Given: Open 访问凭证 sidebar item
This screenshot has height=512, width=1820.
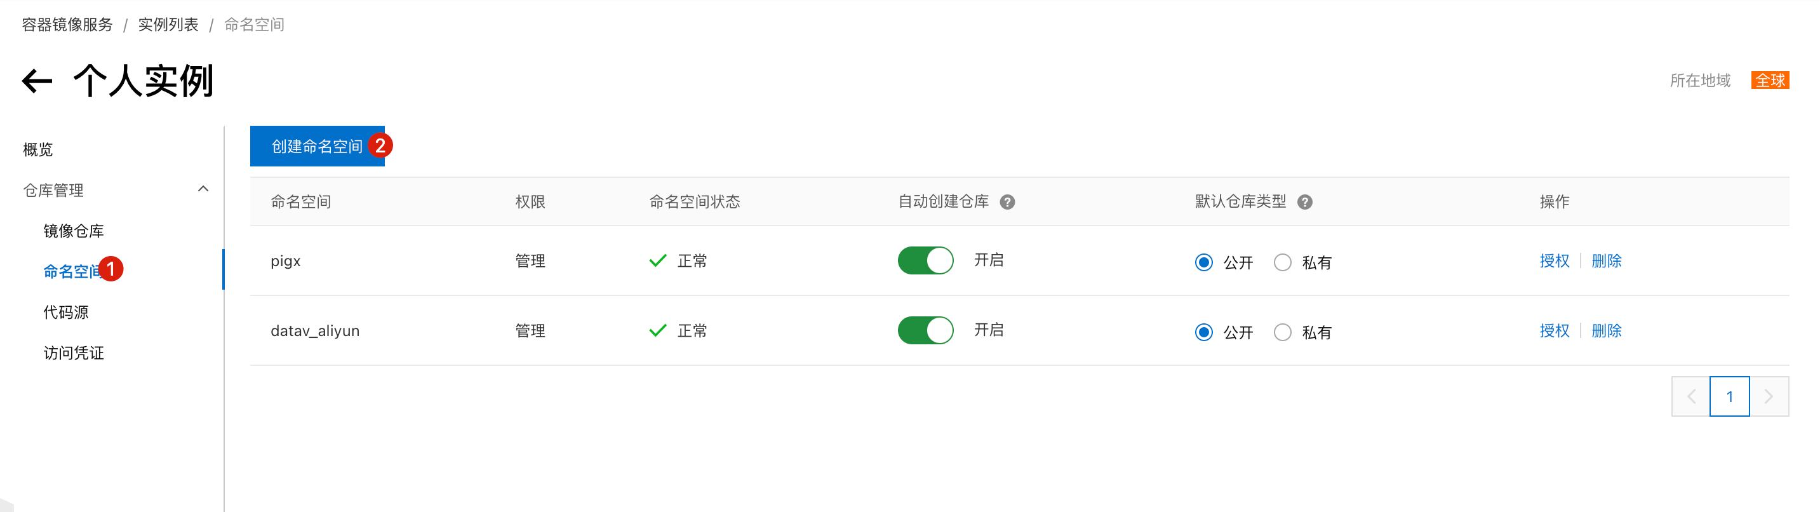Looking at the screenshot, I should click(x=74, y=353).
